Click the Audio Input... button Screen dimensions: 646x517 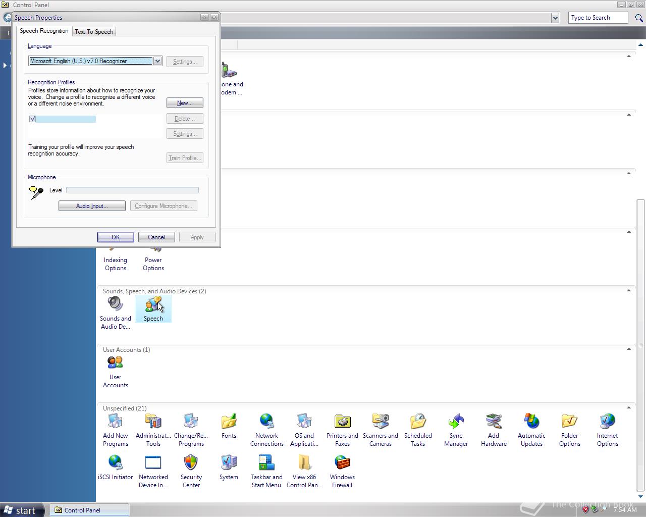tap(92, 206)
